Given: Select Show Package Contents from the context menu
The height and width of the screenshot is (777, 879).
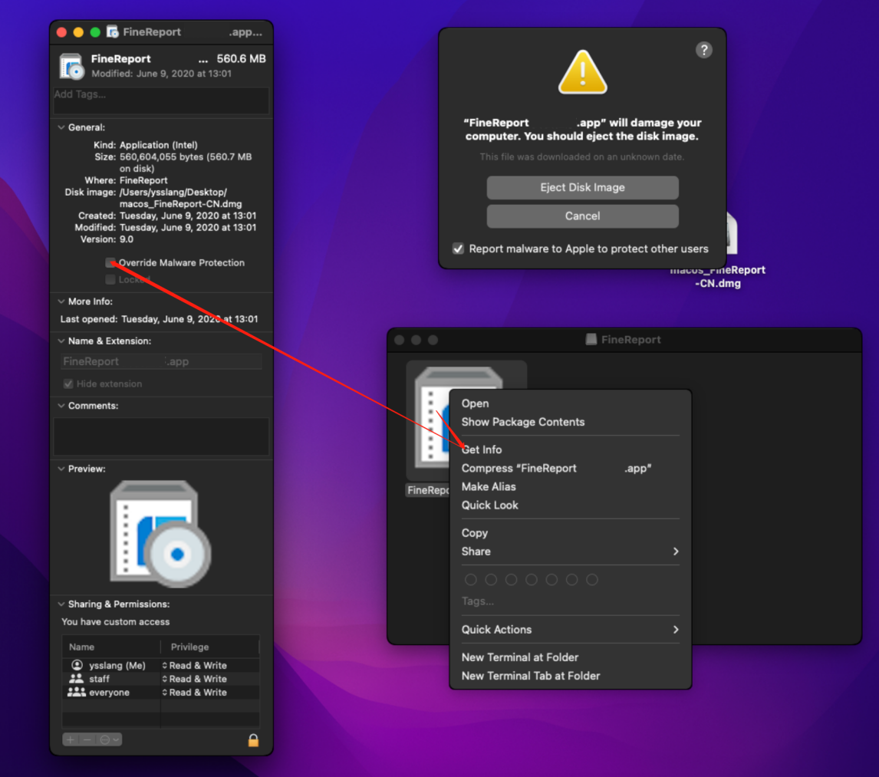Looking at the screenshot, I should coord(523,422).
